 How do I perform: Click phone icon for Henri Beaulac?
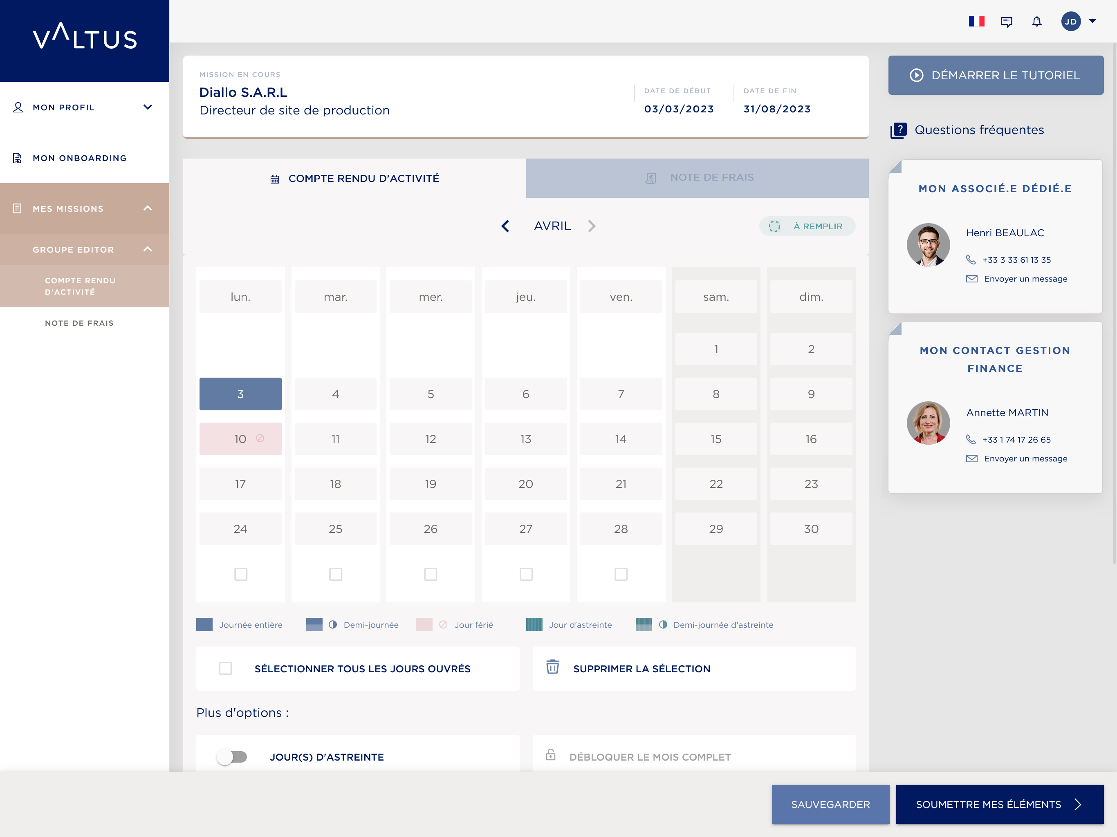click(971, 260)
